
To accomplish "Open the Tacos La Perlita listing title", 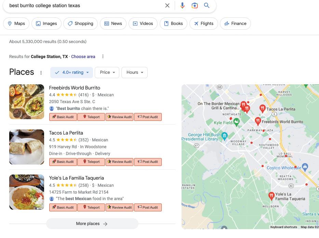I will (66, 133).
